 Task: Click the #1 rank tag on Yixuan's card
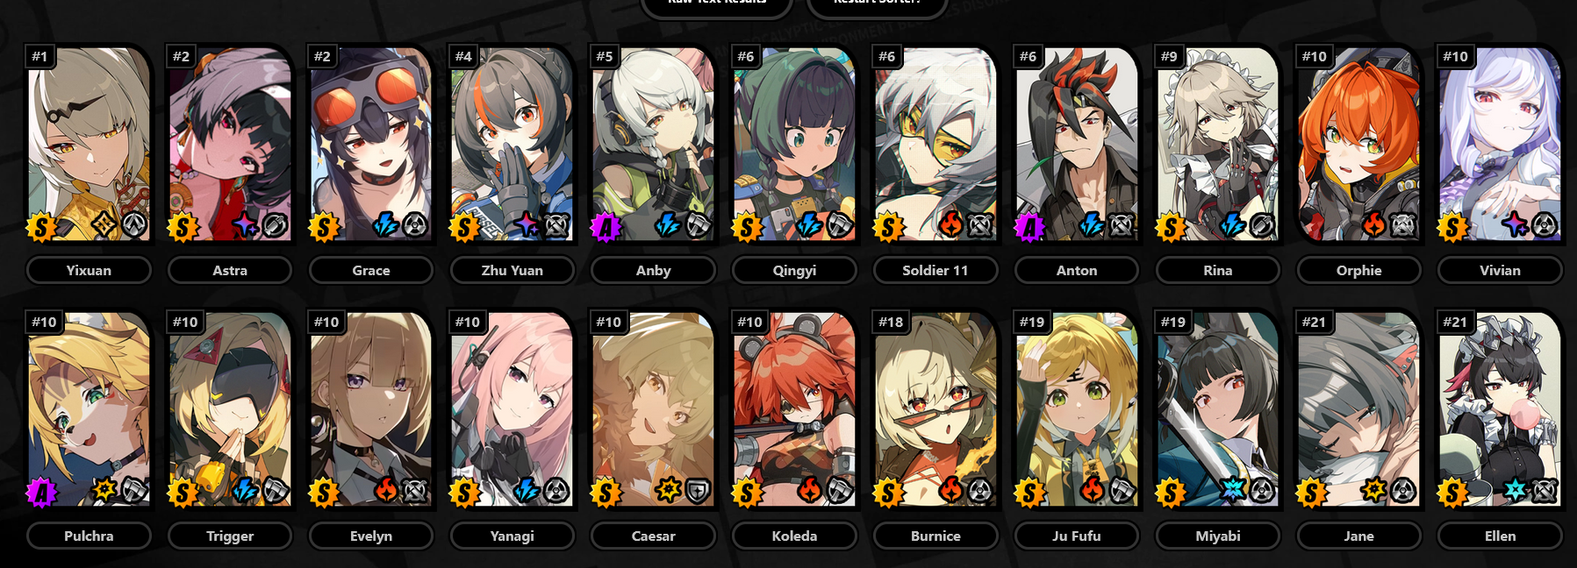(39, 56)
